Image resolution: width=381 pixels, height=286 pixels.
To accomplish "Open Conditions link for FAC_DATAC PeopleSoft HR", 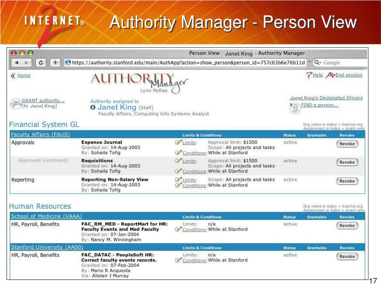I will 194,260.
